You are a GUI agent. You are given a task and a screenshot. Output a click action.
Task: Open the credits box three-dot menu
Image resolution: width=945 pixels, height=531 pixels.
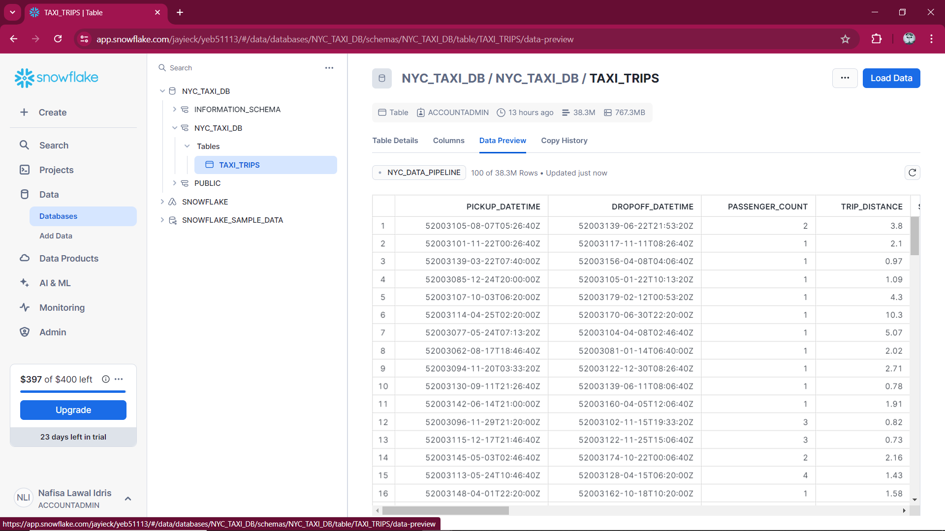(119, 379)
